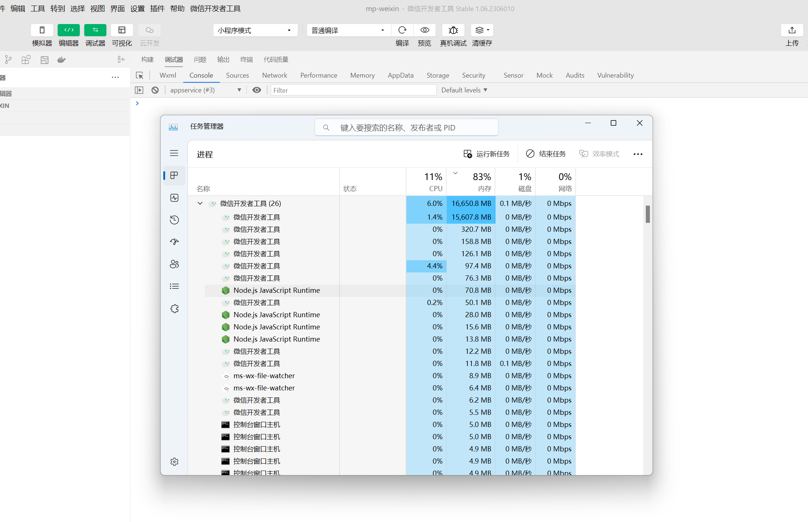Open the Sources tab

(237, 75)
